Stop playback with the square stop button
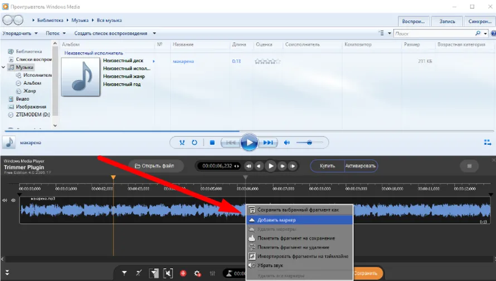Screen dimensions: 496x281 tap(212, 142)
